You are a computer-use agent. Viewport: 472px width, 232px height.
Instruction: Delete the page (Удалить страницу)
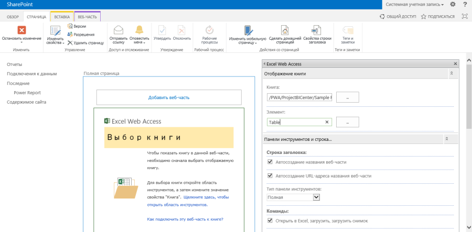click(85, 43)
